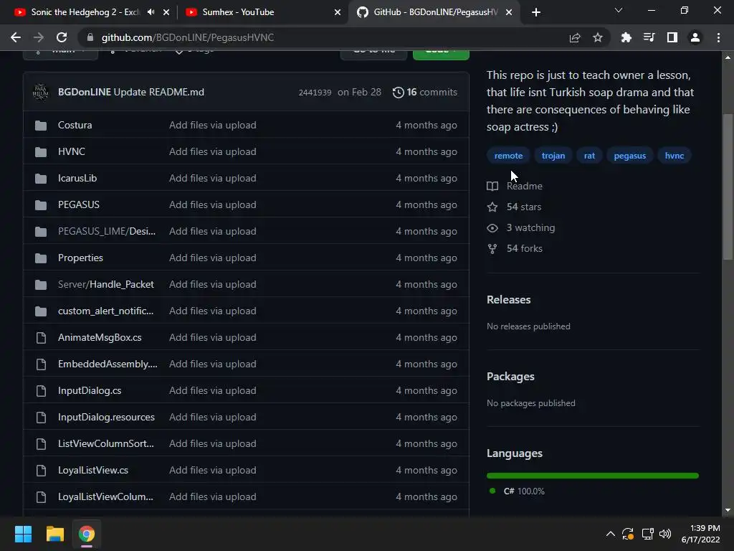Reload the GitHub page
The width and height of the screenshot is (734, 551).
[62, 37]
